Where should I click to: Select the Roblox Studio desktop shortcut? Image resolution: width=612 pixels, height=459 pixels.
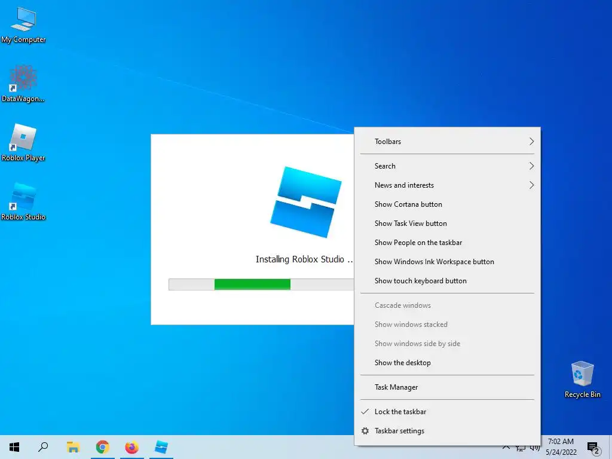(x=23, y=201)
